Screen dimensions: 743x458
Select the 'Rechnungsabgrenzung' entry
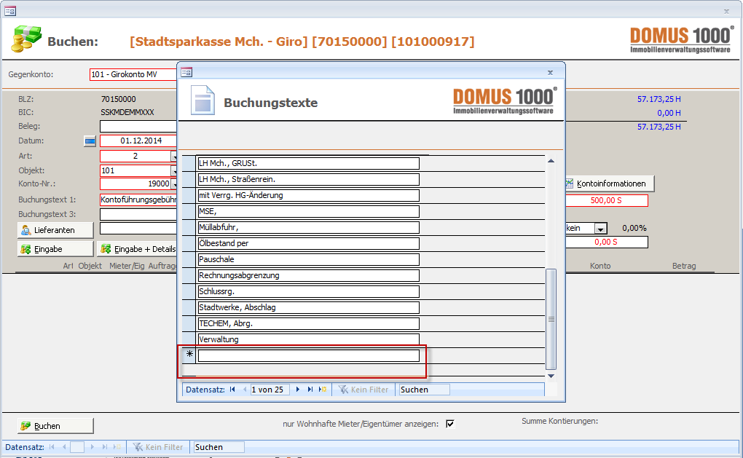coord(308,276)
